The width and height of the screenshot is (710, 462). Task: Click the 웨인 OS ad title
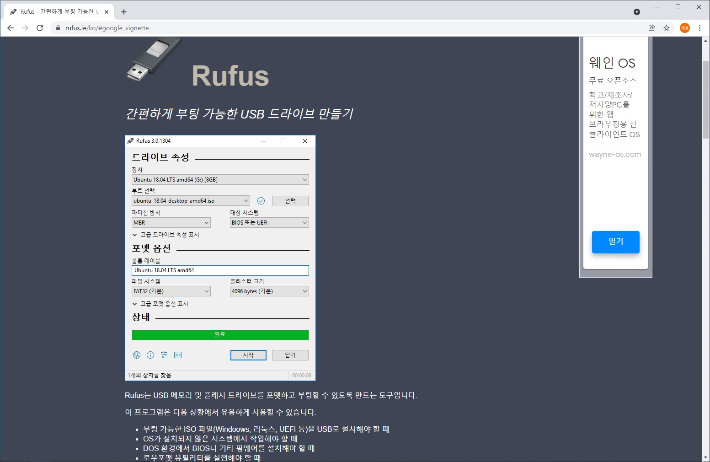coord(612,63)
